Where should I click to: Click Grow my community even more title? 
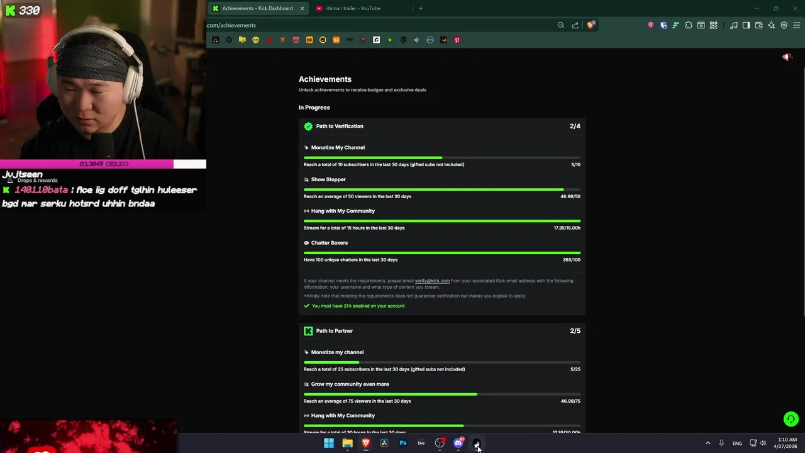point(350,384)
